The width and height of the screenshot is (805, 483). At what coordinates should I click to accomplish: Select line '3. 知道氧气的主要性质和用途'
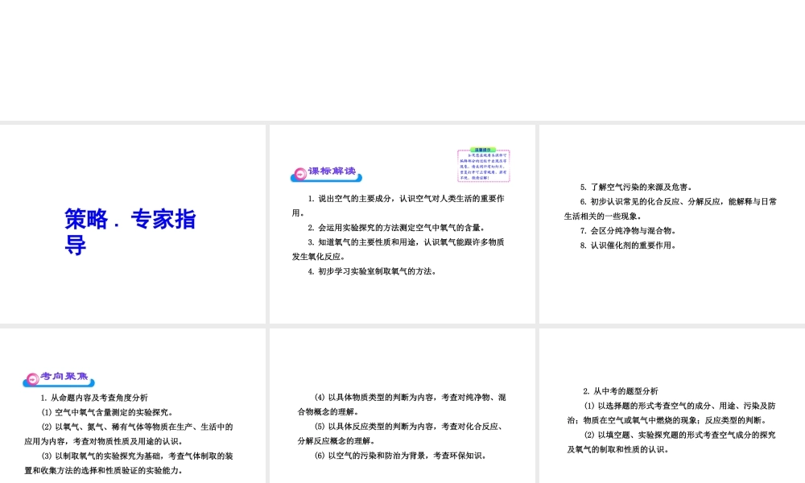pyautogui.click(x=406, y=242)
